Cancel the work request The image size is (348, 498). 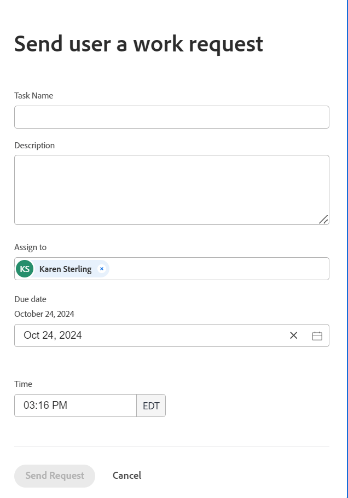(x=127, y=476)
